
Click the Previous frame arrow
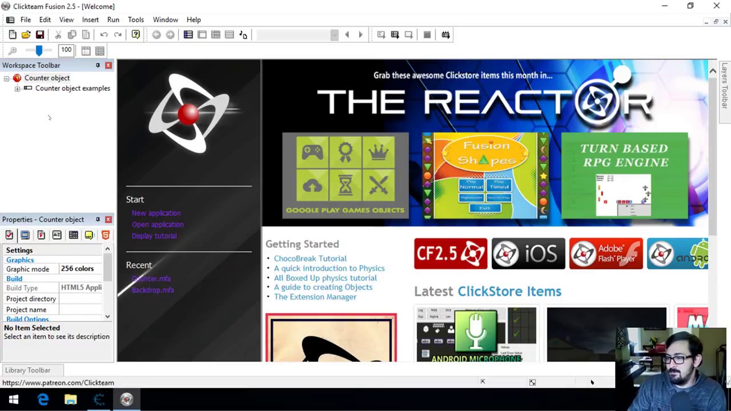[x=347, y=35]
